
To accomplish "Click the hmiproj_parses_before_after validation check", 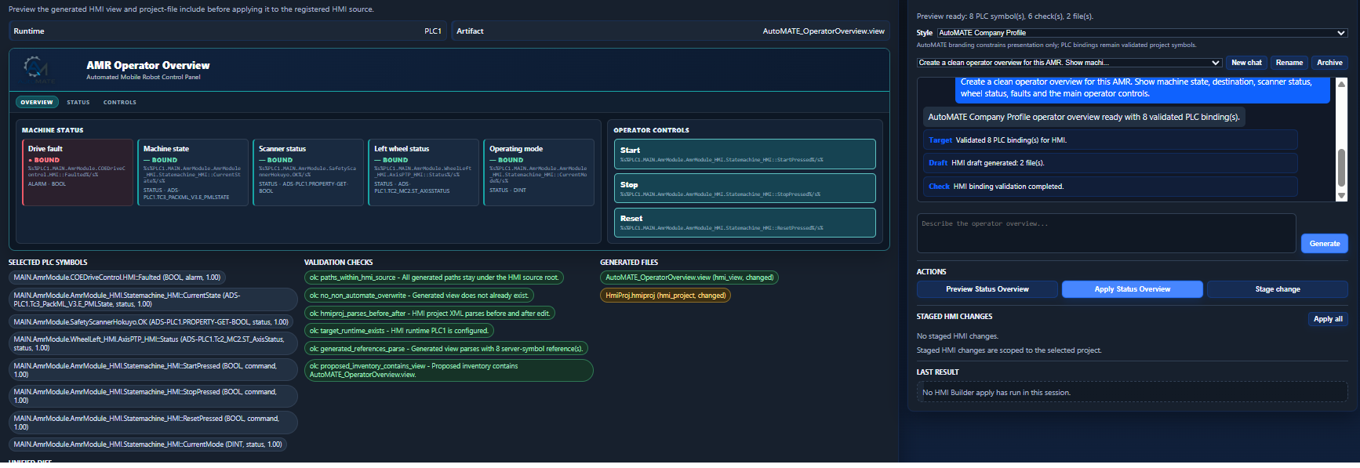I will [430, 314].
